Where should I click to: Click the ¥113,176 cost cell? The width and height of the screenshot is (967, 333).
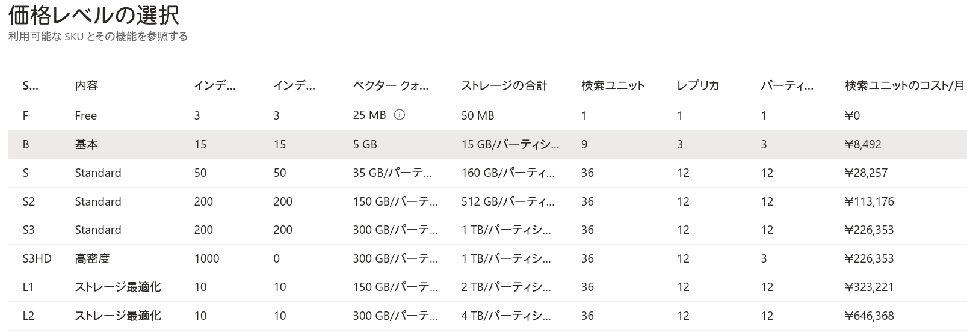click(x=870, y=201)
